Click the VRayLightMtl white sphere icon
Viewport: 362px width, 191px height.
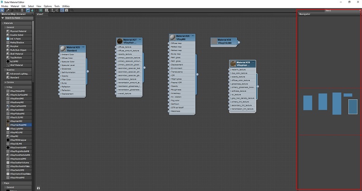pyautogui.click(x=8, y=129)
